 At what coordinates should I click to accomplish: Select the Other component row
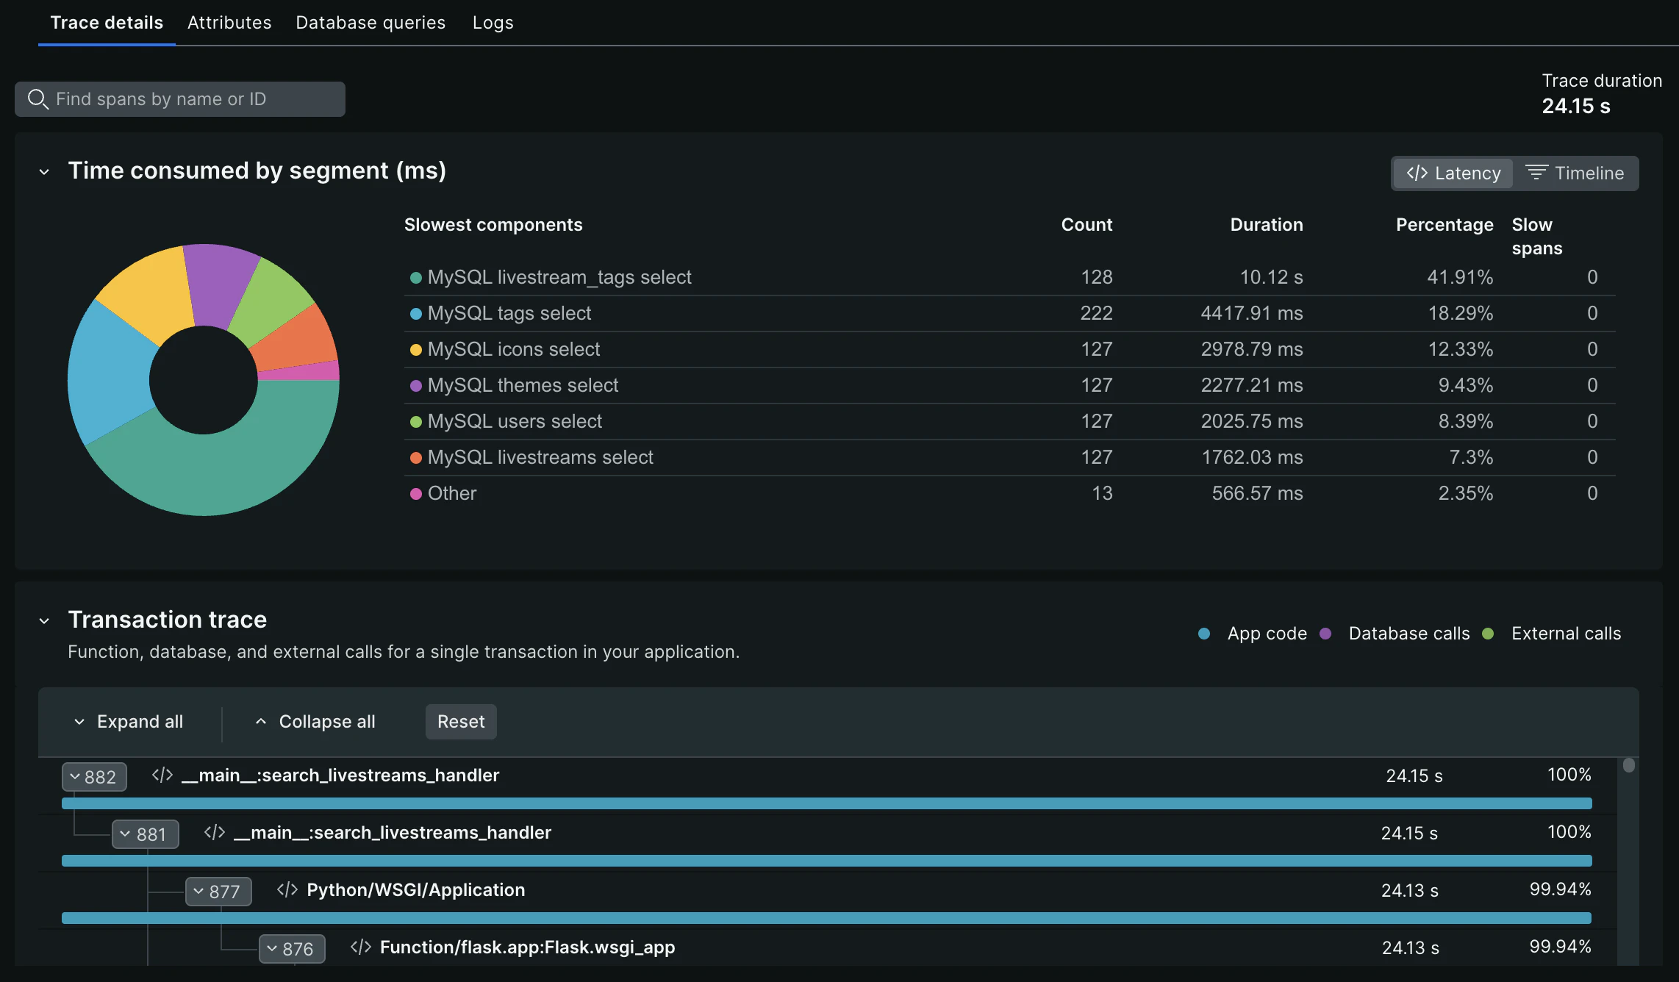click(x=1009, y=493)
